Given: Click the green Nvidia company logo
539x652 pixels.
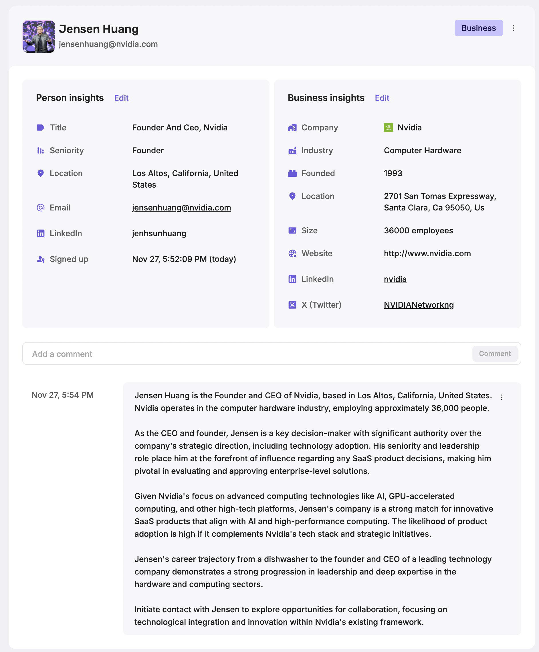Looking at the screenshot, I should 388,128.
